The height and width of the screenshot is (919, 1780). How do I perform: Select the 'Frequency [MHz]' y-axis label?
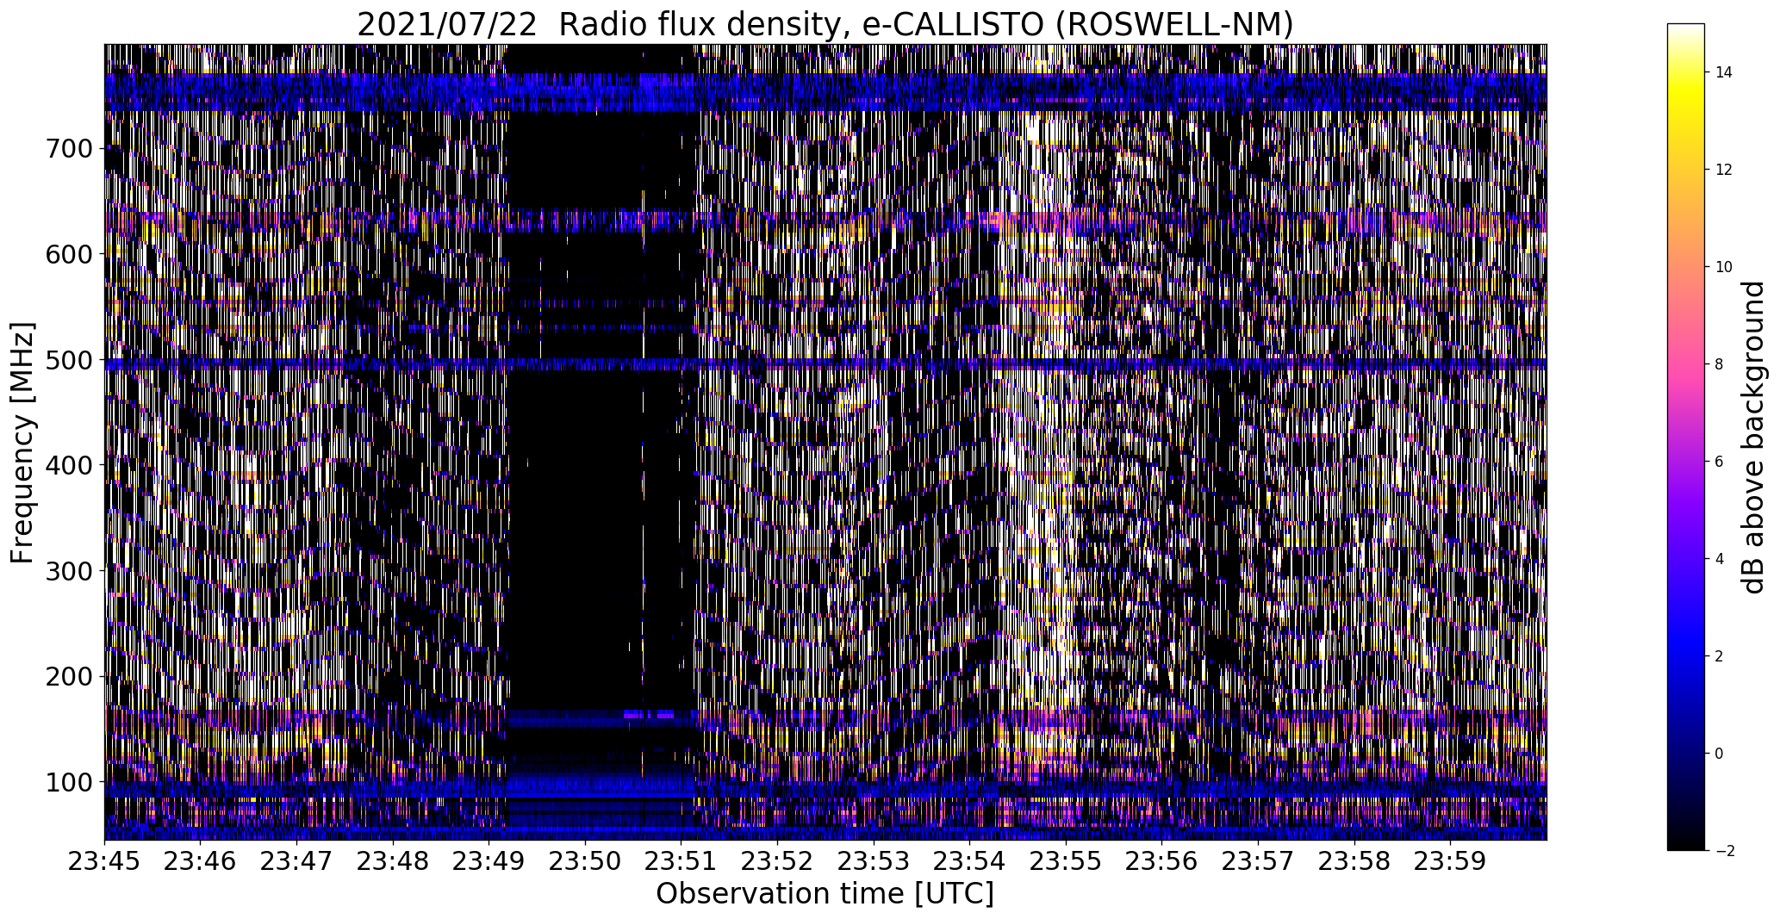(x=23, y=443)
